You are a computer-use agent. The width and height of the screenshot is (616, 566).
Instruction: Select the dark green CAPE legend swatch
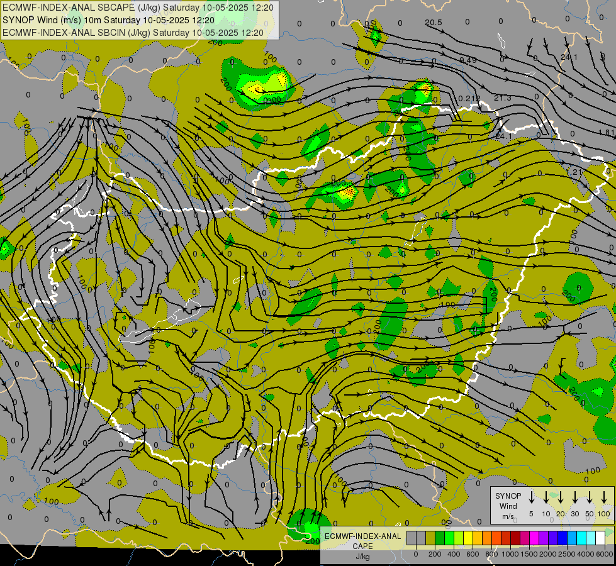pos(440,538)
